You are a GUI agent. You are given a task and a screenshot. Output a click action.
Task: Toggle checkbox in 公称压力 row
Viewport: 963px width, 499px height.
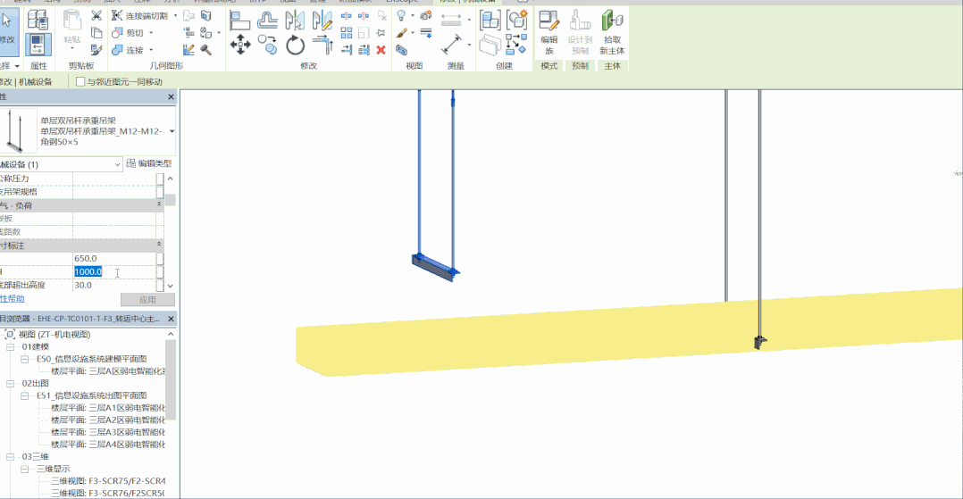160,179
